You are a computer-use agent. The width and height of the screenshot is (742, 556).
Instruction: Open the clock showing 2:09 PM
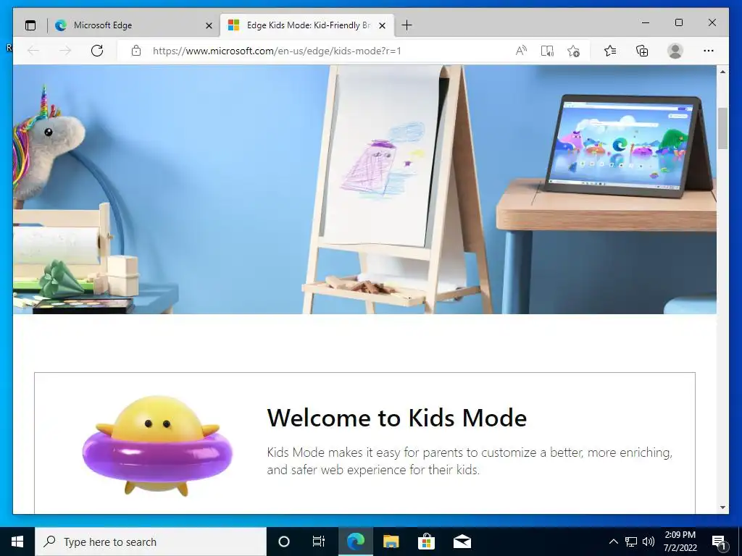680,542
